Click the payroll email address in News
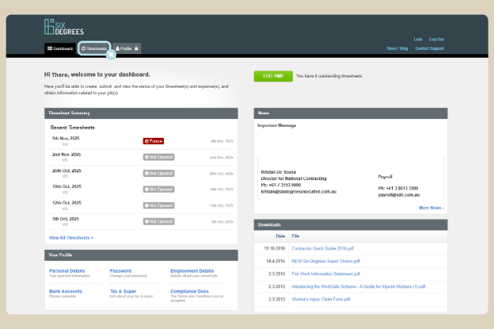Image resolution: width=494 pixels, height=329 pixels. point(399,195)
